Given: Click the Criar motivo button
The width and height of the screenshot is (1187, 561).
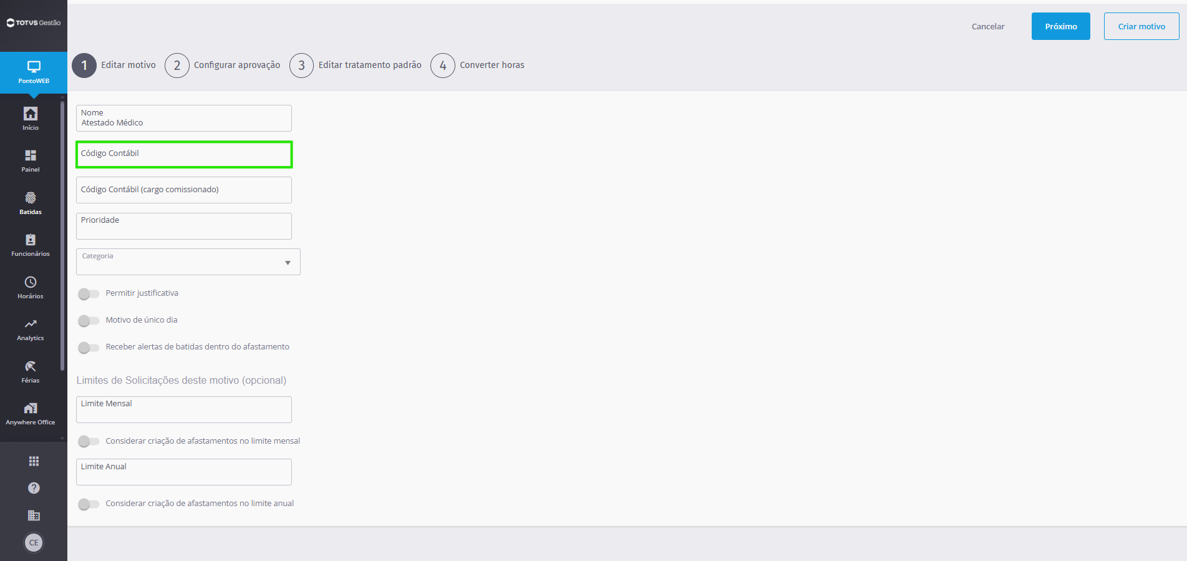Looking at the screenshot, I should [1141, 26].
